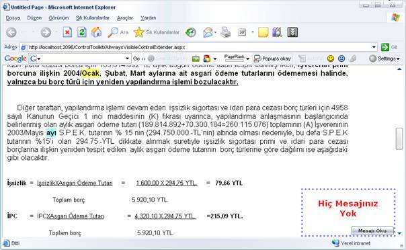Click the green Git (Go) arrow button

click(x=385, y=47)
